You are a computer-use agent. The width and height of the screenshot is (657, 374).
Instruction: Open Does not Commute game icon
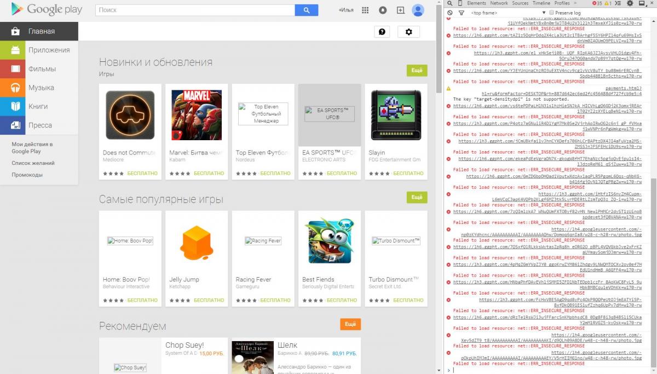[130, 115]
